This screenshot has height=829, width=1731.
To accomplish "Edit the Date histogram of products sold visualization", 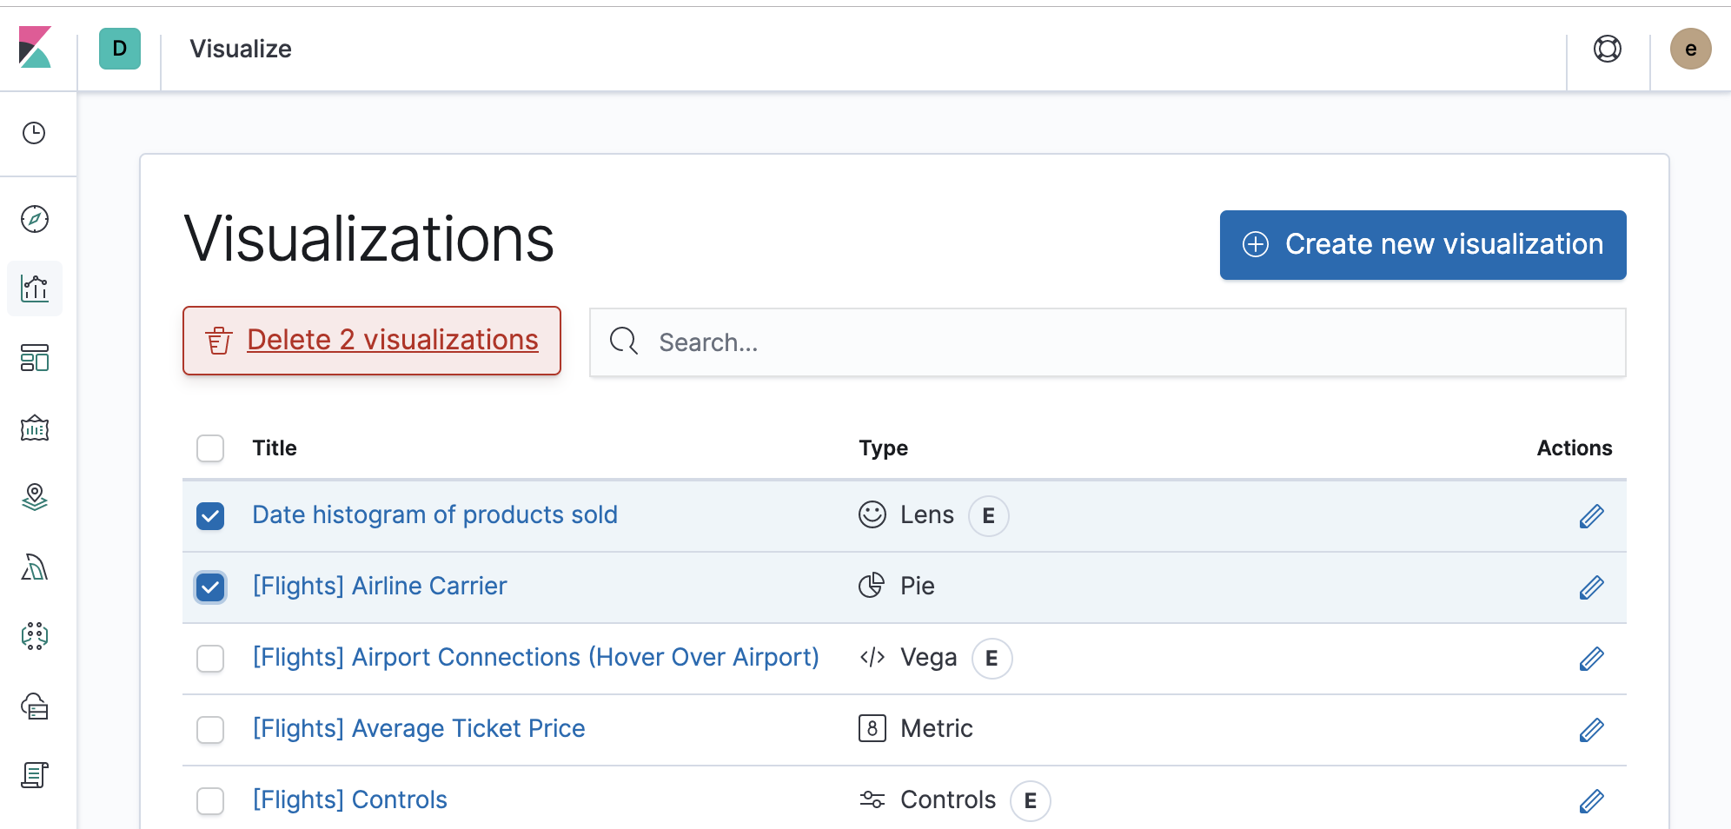I will [1591, 516].
